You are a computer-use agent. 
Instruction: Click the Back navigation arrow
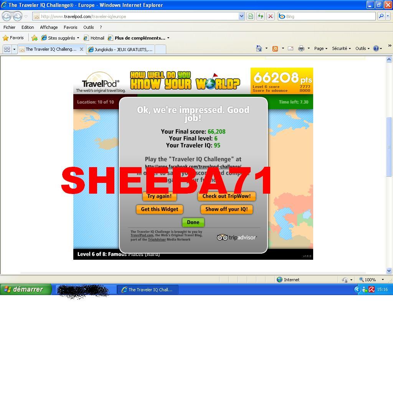(7, 17)
